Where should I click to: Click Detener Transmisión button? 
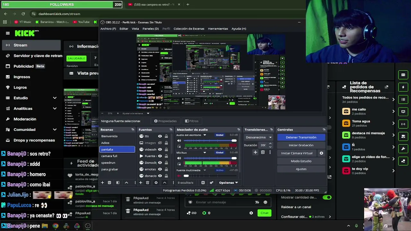pyautogui.click(x=301, y=137)
